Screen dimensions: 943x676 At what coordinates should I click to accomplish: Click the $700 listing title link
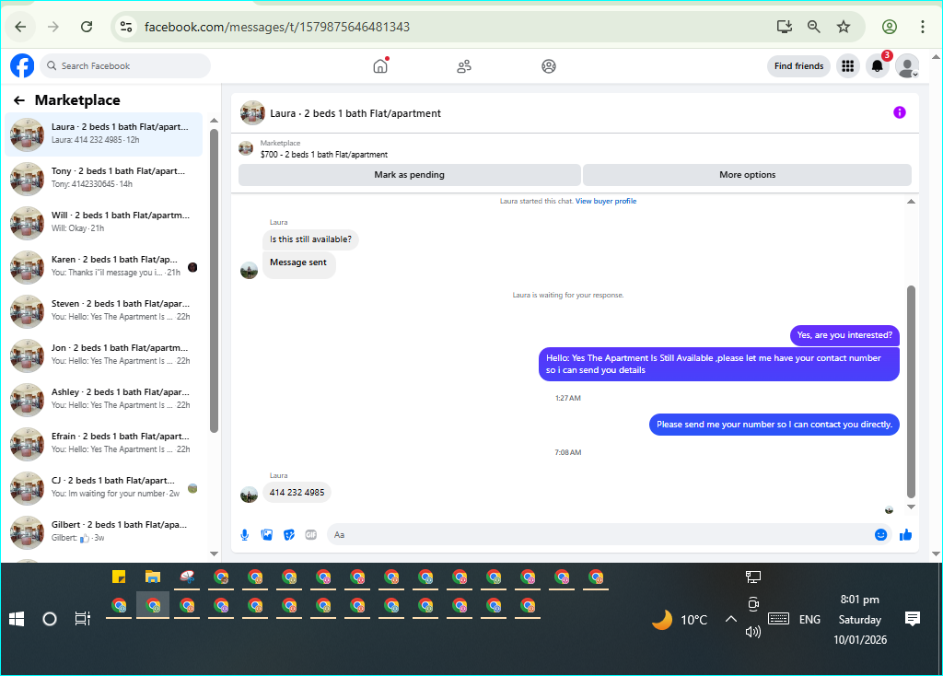coord(324,155)
